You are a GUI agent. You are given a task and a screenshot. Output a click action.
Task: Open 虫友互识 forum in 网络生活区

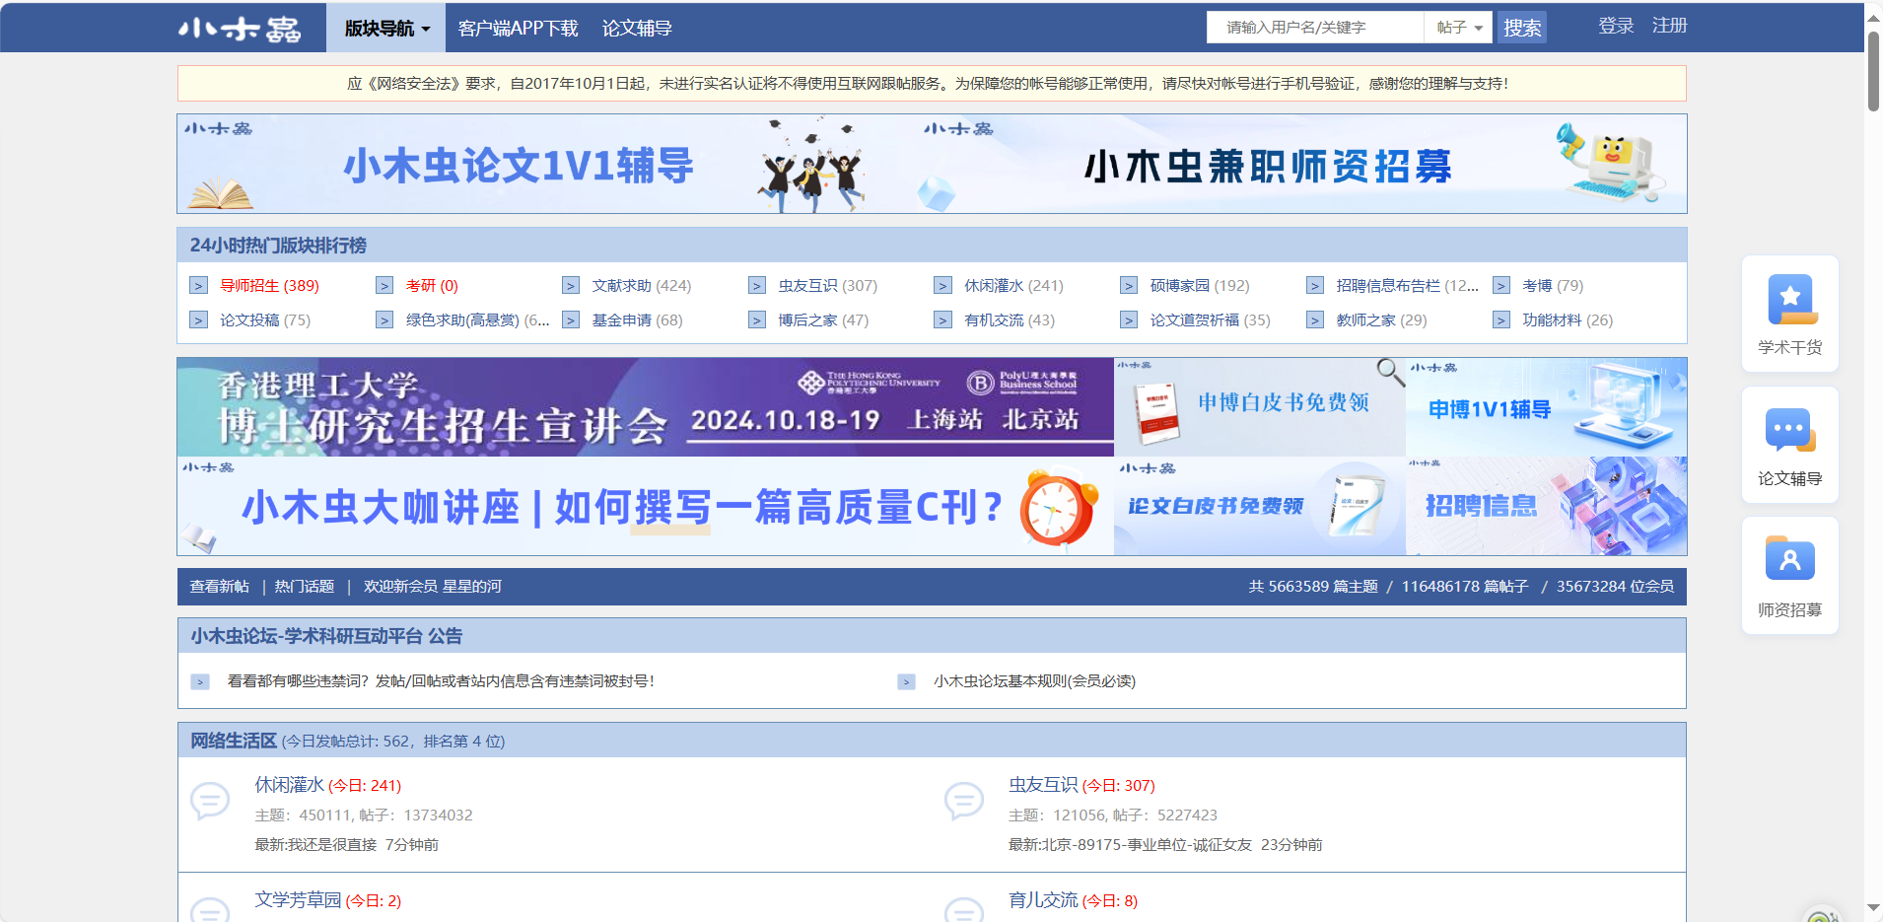pyautogui.click(x=1043, y=785)
